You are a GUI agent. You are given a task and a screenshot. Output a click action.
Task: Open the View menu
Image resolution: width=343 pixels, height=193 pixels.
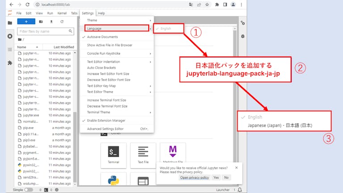tap(39, 13)
